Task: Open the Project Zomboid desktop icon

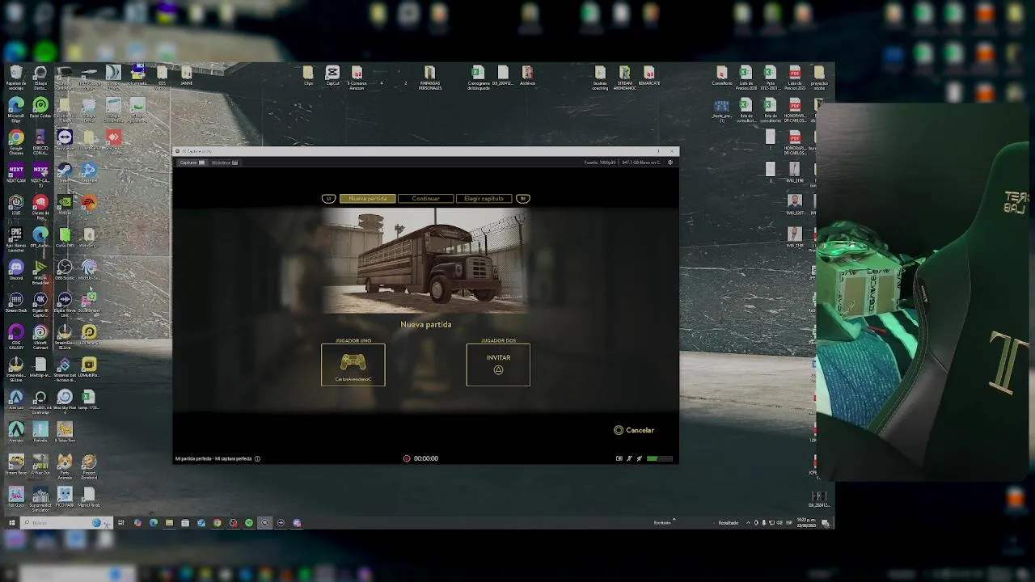Action: [x=89, y=466]
